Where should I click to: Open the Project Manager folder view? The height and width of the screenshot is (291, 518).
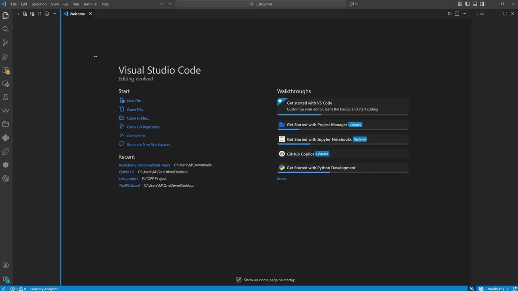(6, 124)
